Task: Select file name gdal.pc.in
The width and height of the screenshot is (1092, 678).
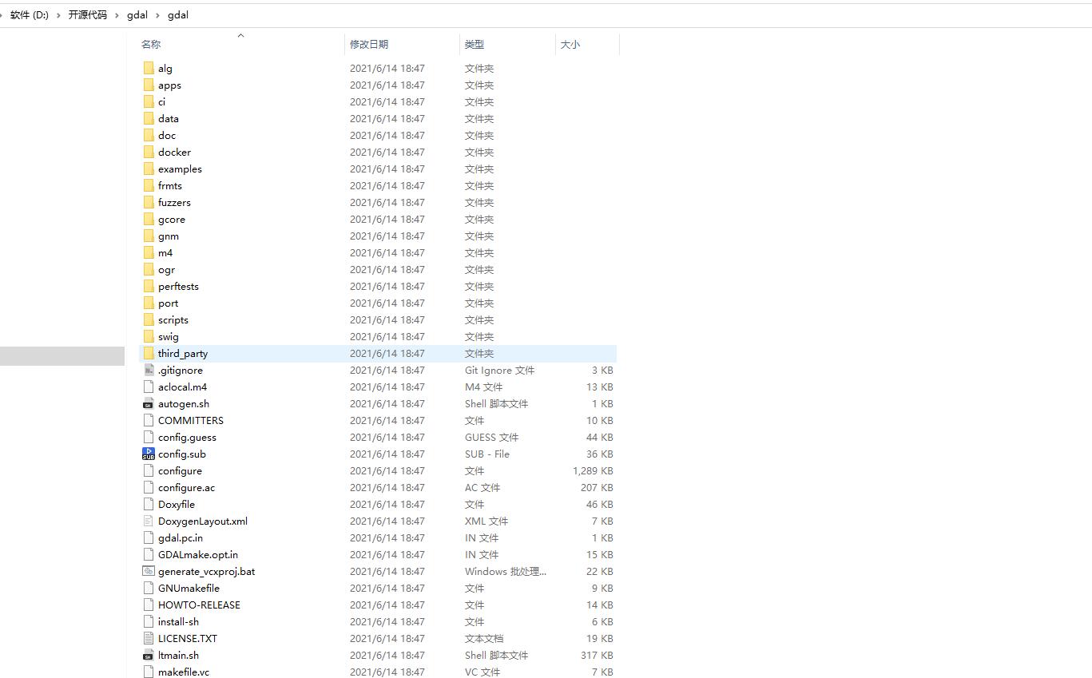Action: tap(181, 537)
